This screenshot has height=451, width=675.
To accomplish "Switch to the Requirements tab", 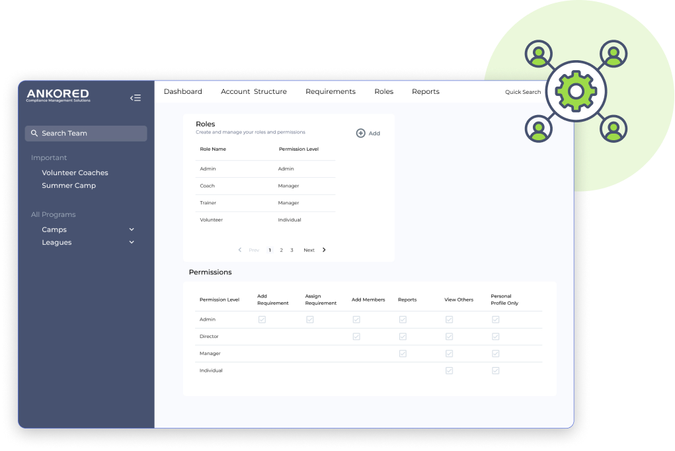I will tap(330, 91).
